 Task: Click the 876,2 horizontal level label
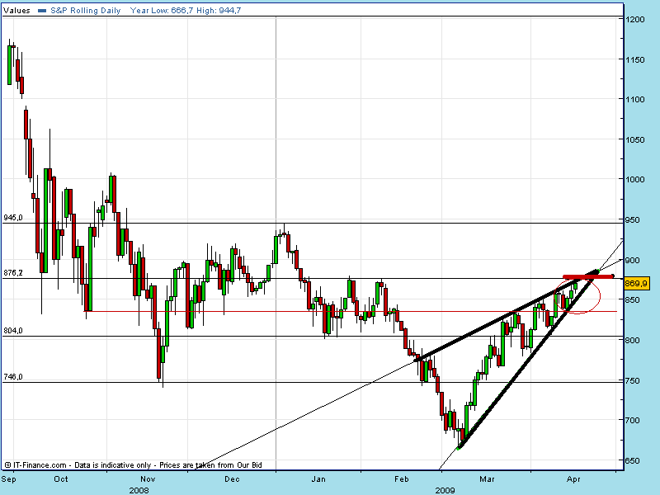pos(13,273)
